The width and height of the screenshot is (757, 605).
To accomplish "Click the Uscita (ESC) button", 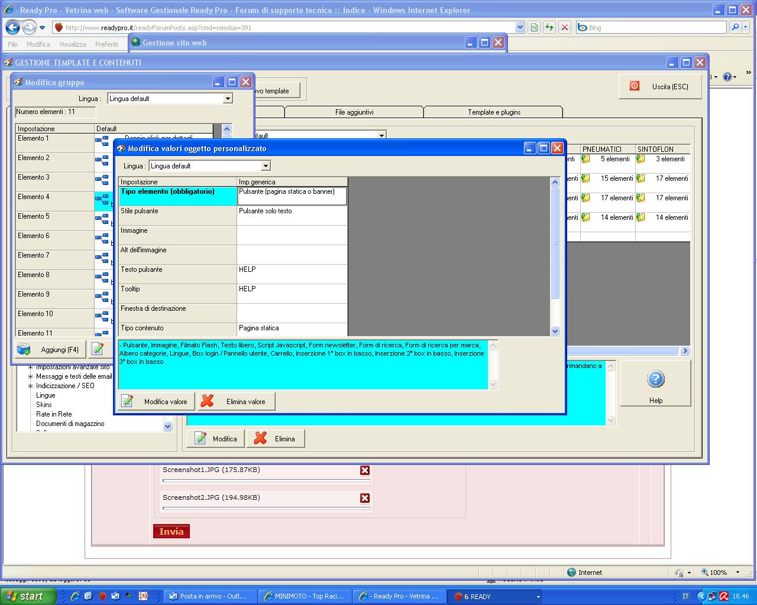I will pos(660,86).
